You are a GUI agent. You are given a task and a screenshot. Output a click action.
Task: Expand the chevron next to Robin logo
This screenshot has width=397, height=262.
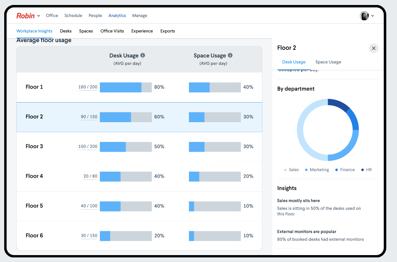[39, 16]
